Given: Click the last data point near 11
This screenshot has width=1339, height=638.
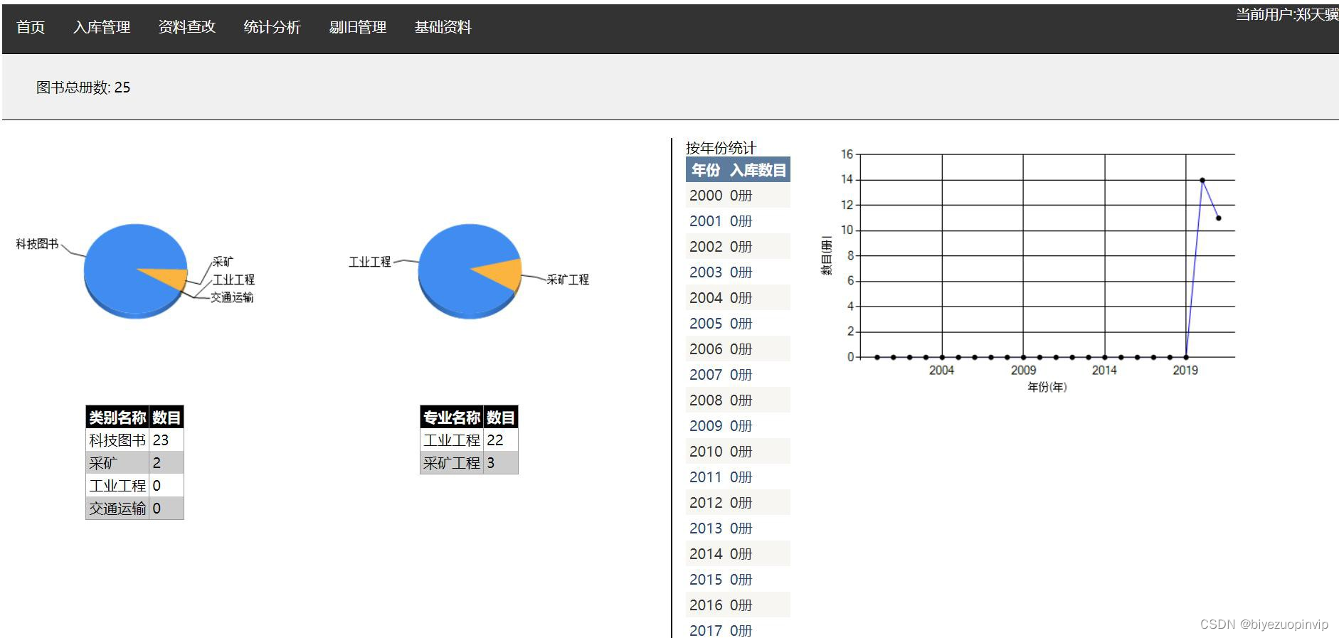Looking at the screenshot, I should pos(1219,218).
